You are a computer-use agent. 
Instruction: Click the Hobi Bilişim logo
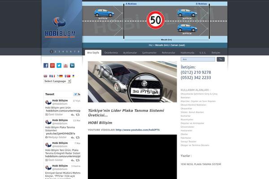(x=60, y=27)
